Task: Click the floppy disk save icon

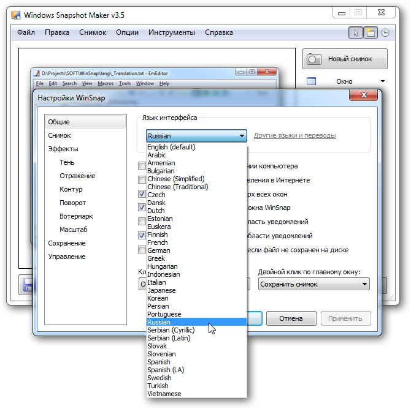Action: pyautogui.click(x=28, y=285)
